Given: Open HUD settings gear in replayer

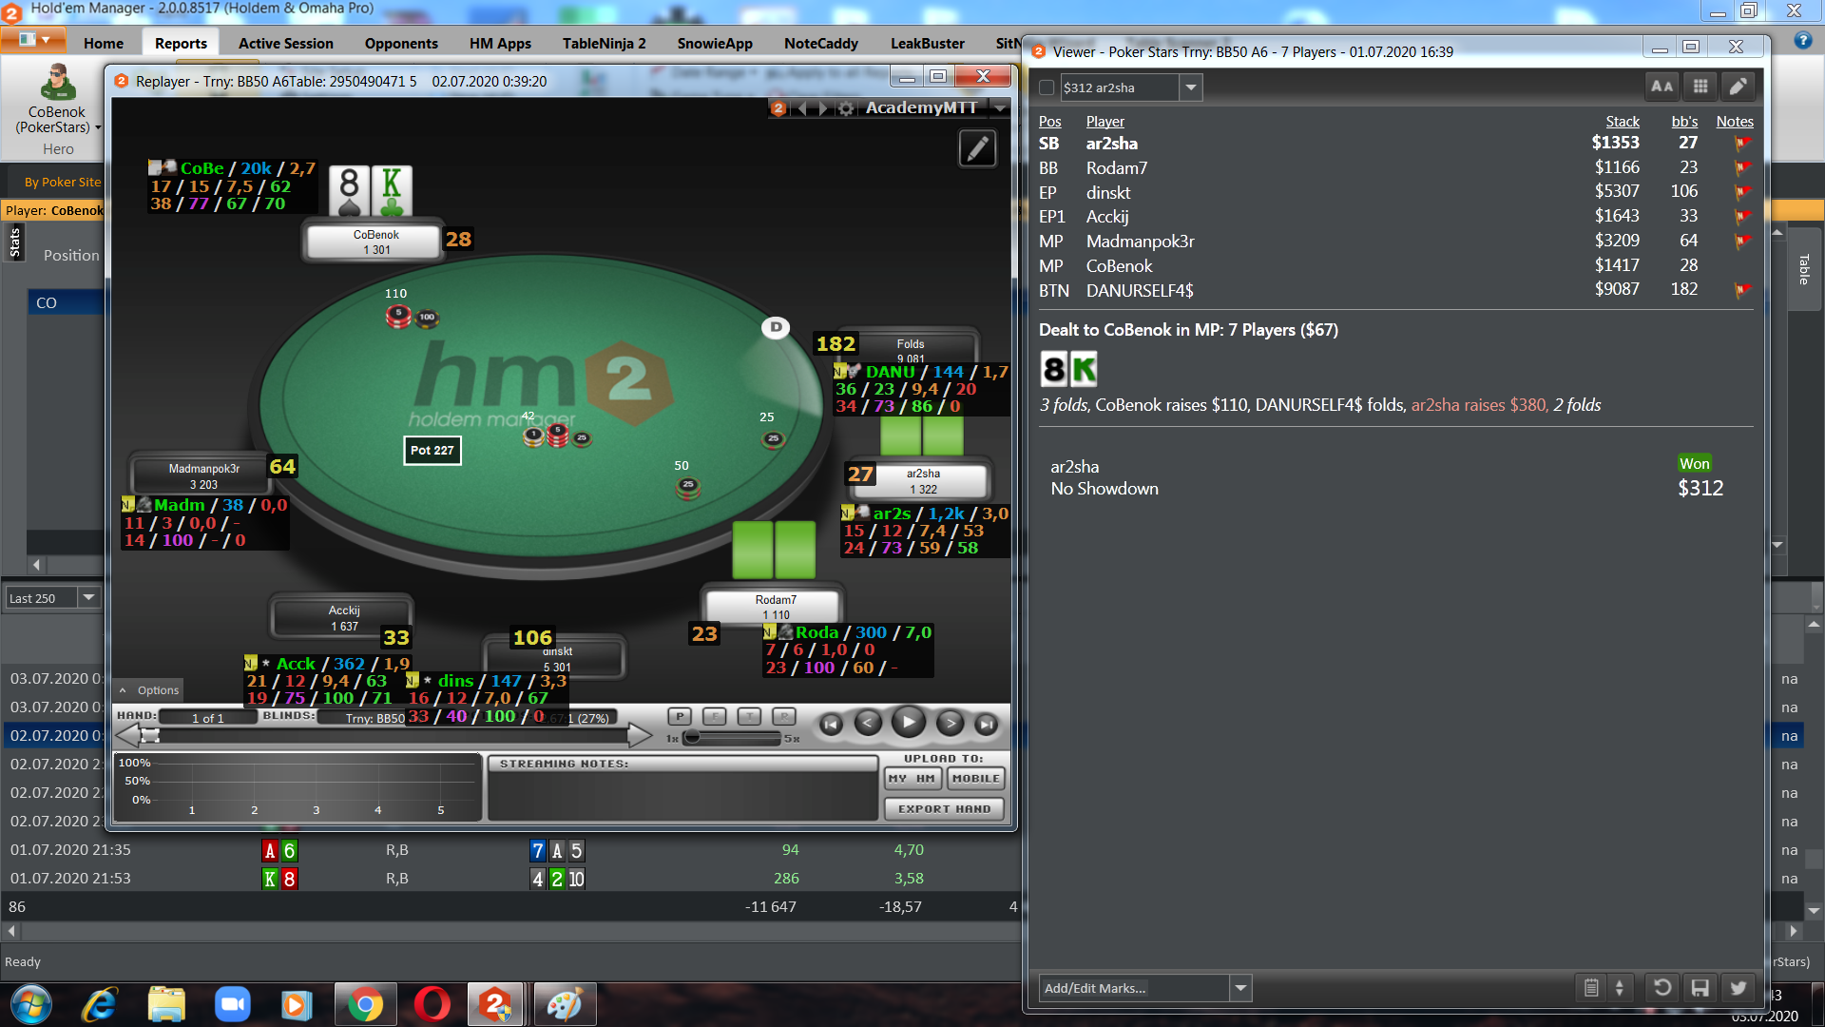Looking at the screenshot, I should (845, 108).
